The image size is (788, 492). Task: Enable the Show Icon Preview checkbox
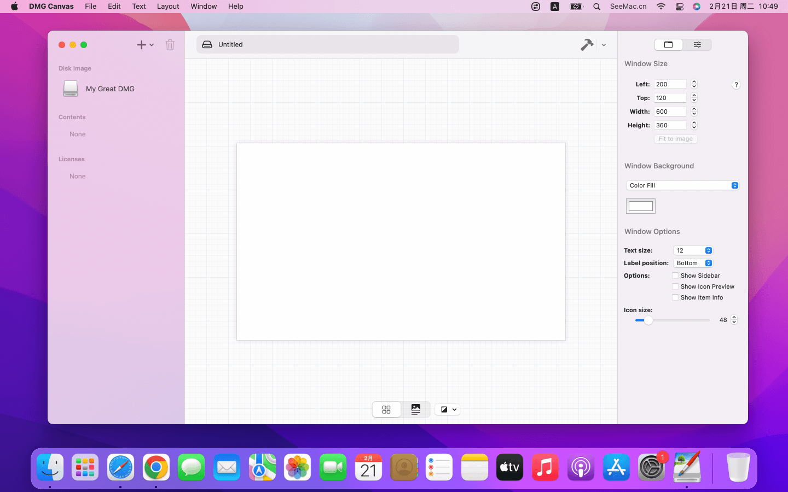click(675, 286)
